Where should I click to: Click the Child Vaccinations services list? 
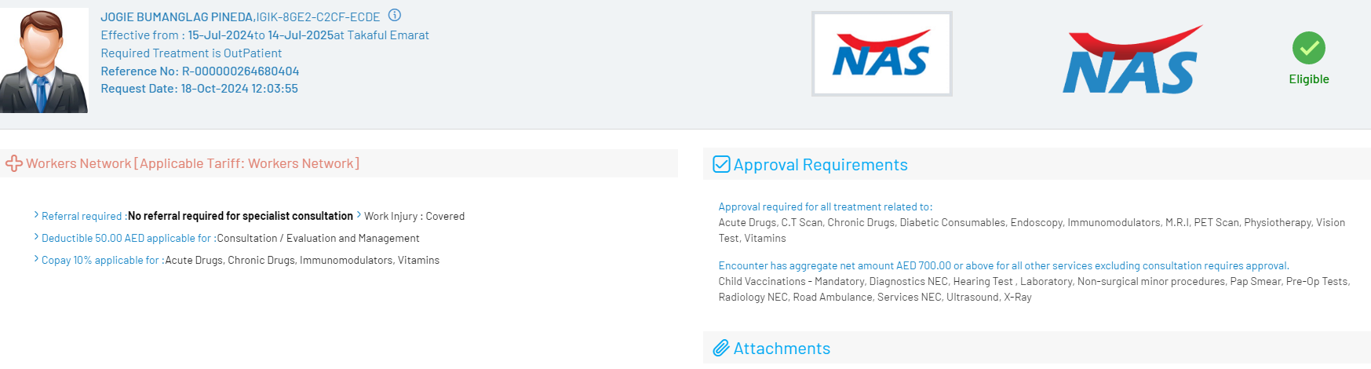point(1034,289)
